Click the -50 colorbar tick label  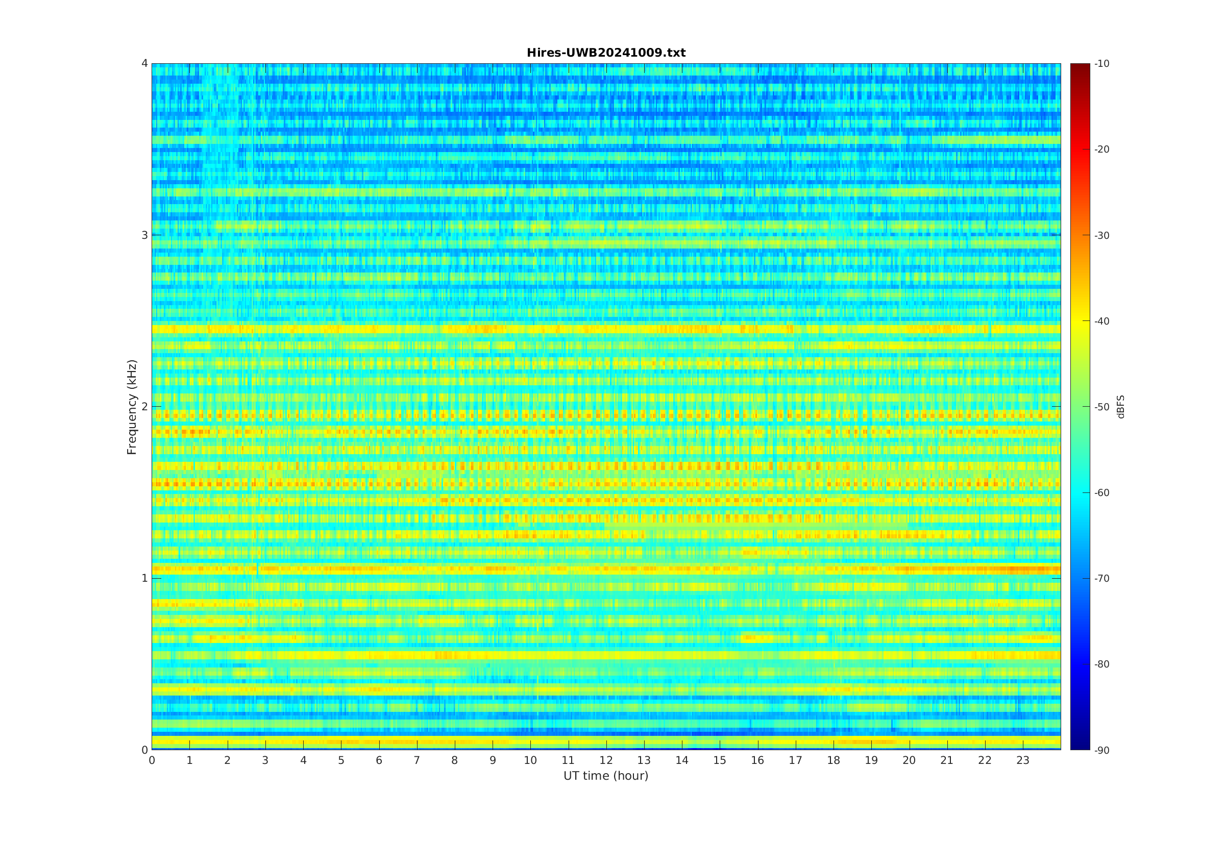tap(1101, 407)
